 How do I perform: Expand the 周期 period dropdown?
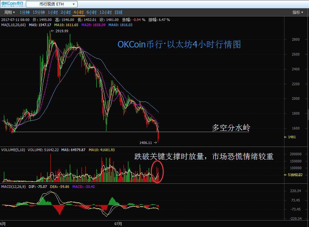point(9,12)
